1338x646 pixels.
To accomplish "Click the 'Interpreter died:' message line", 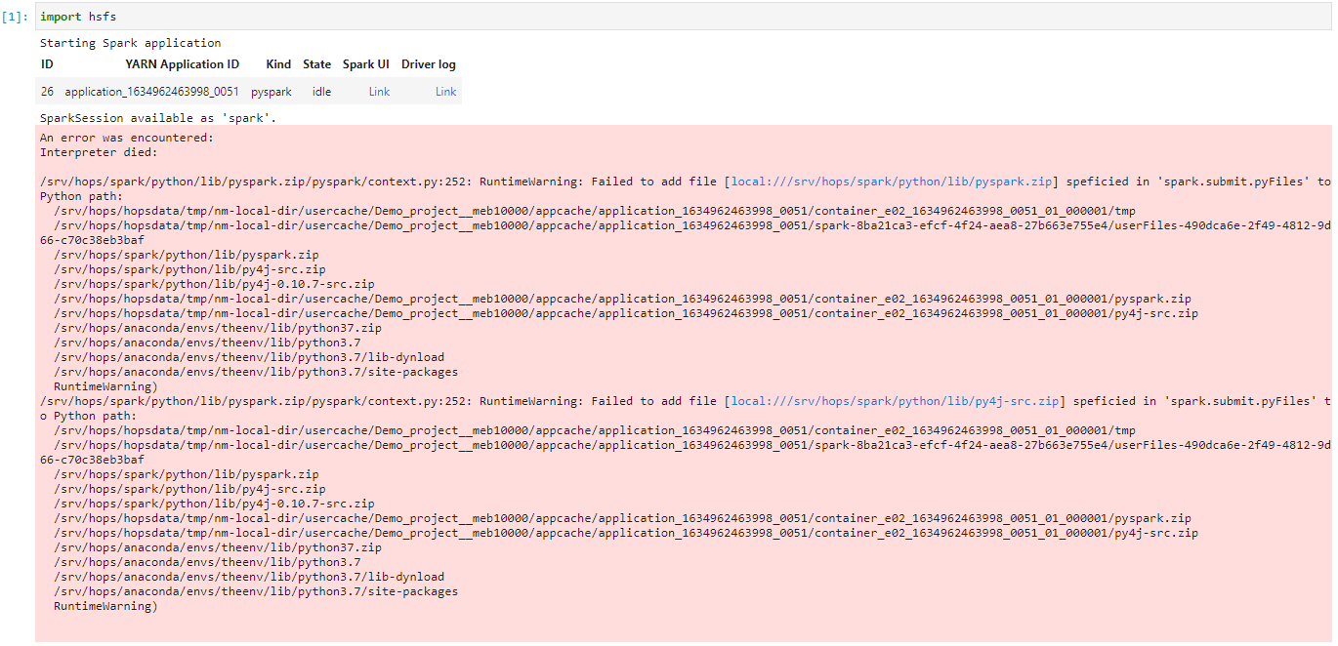I will (x=99, y=152).
